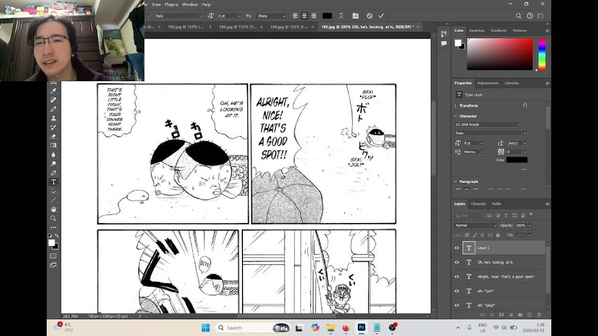The width and height of the screenshot is (598, 336).
Task: Hide the sfx: *plop* layer
Action: (x=457, y=306)
